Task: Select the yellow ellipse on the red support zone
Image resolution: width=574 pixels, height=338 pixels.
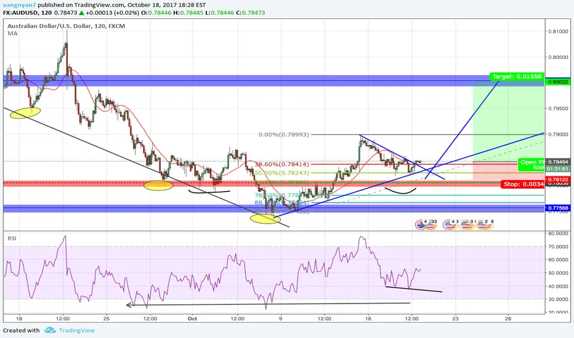Action: 158,186
